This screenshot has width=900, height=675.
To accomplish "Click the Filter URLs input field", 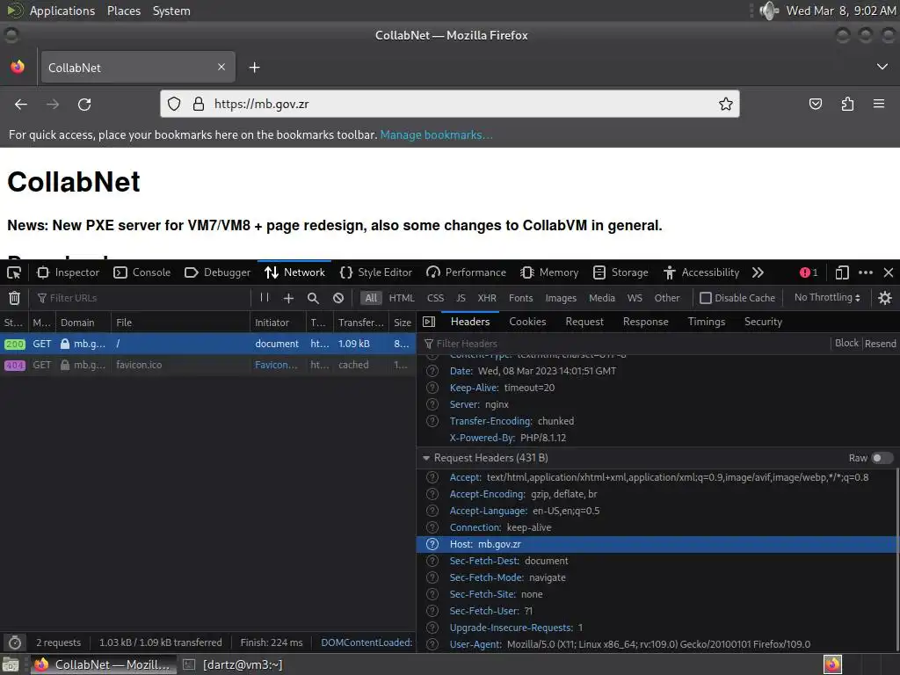I will 142,298.
